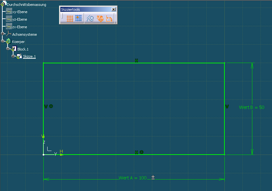Select the V constraint on right edge
Viewport: 272px width, 191px height.
227,107
